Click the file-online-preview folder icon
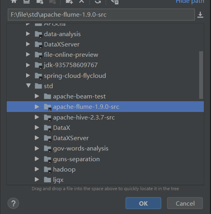The width and height of the screenshot is (211, 214). tap(38, 55)
